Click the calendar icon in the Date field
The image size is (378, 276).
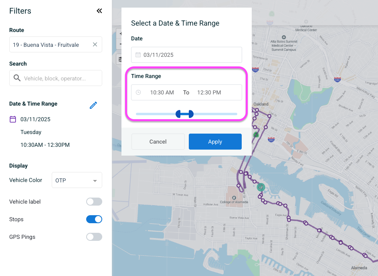click(x=138, y=55)
